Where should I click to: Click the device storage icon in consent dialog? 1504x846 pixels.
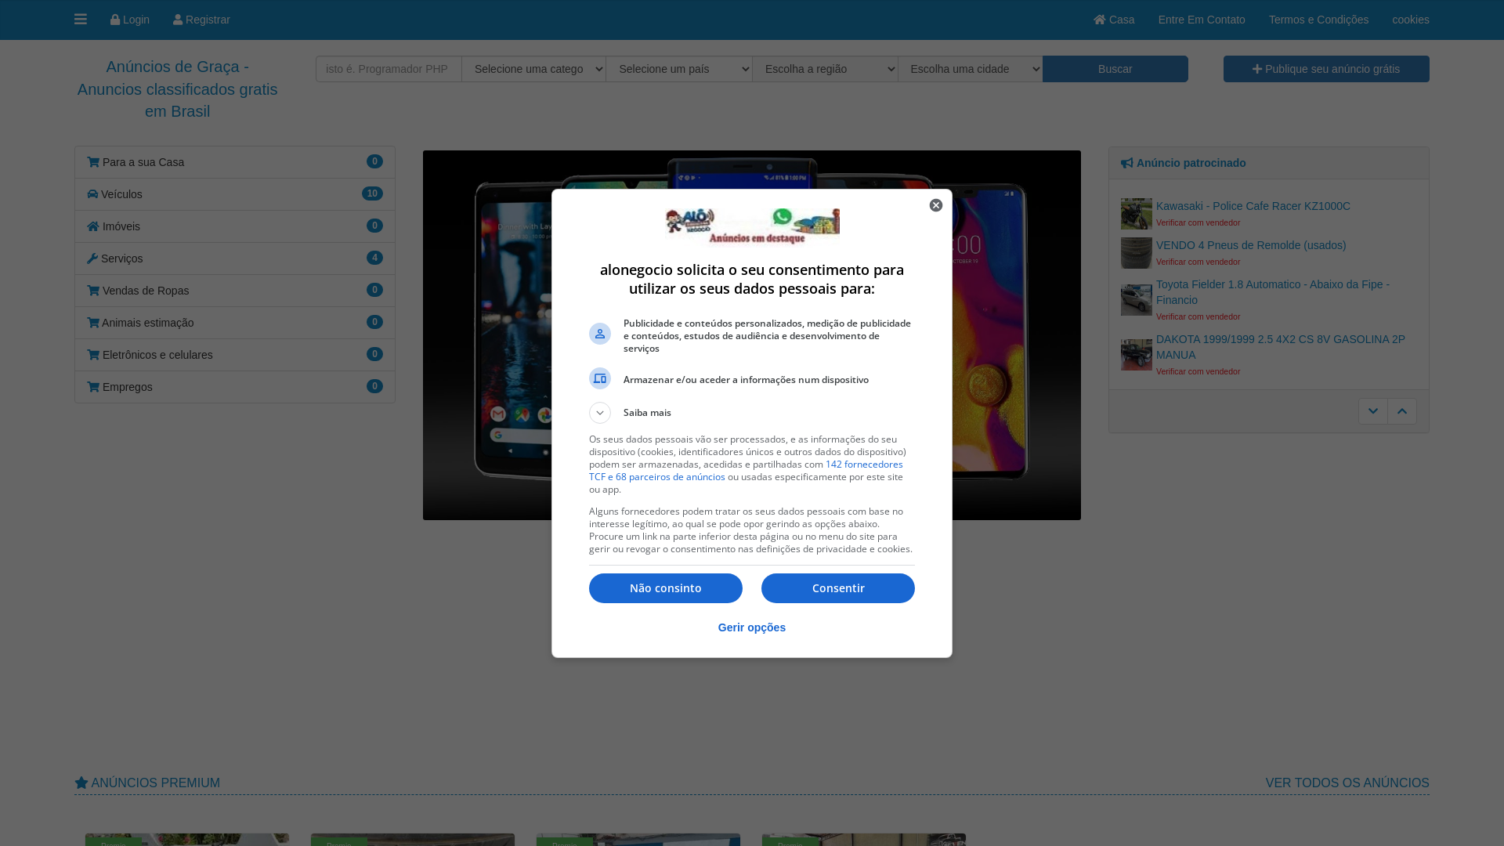click(x=600, y=378)
